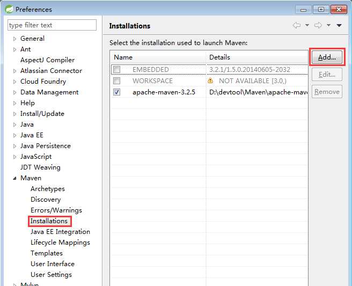Focus the type filter text field
Screen dimensions: 352x286
click(x=52, y=25)
